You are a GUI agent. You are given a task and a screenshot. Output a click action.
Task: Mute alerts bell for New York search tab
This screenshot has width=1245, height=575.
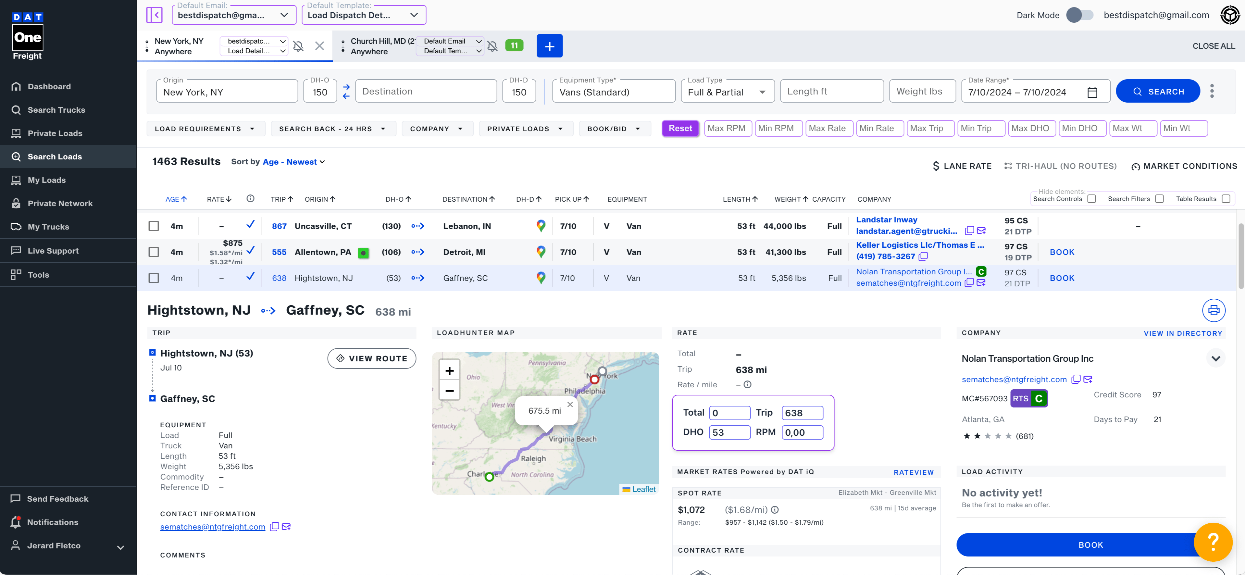(298, 46)
